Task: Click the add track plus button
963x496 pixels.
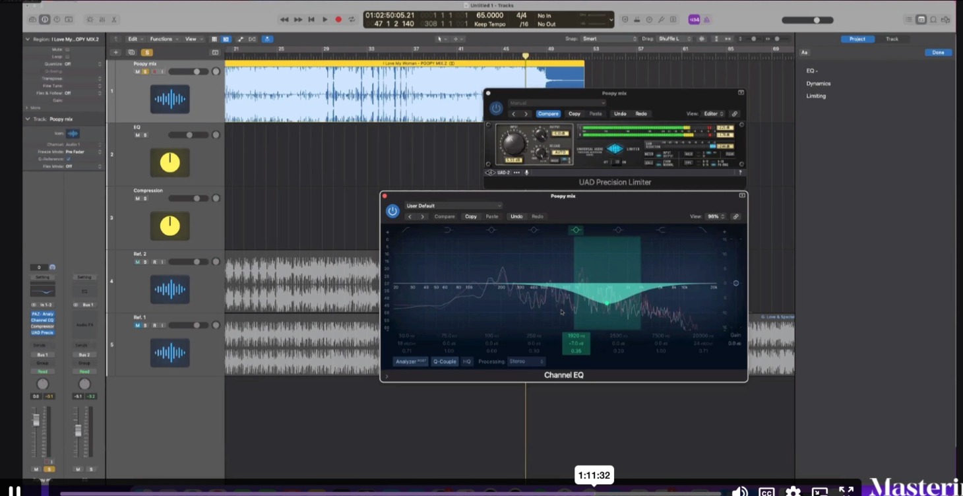Action: pyautogui.click(x=116, y=52)
